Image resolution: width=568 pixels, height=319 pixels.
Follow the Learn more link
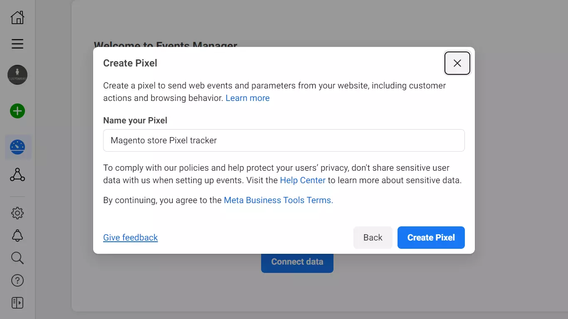(x=247, y=98)
